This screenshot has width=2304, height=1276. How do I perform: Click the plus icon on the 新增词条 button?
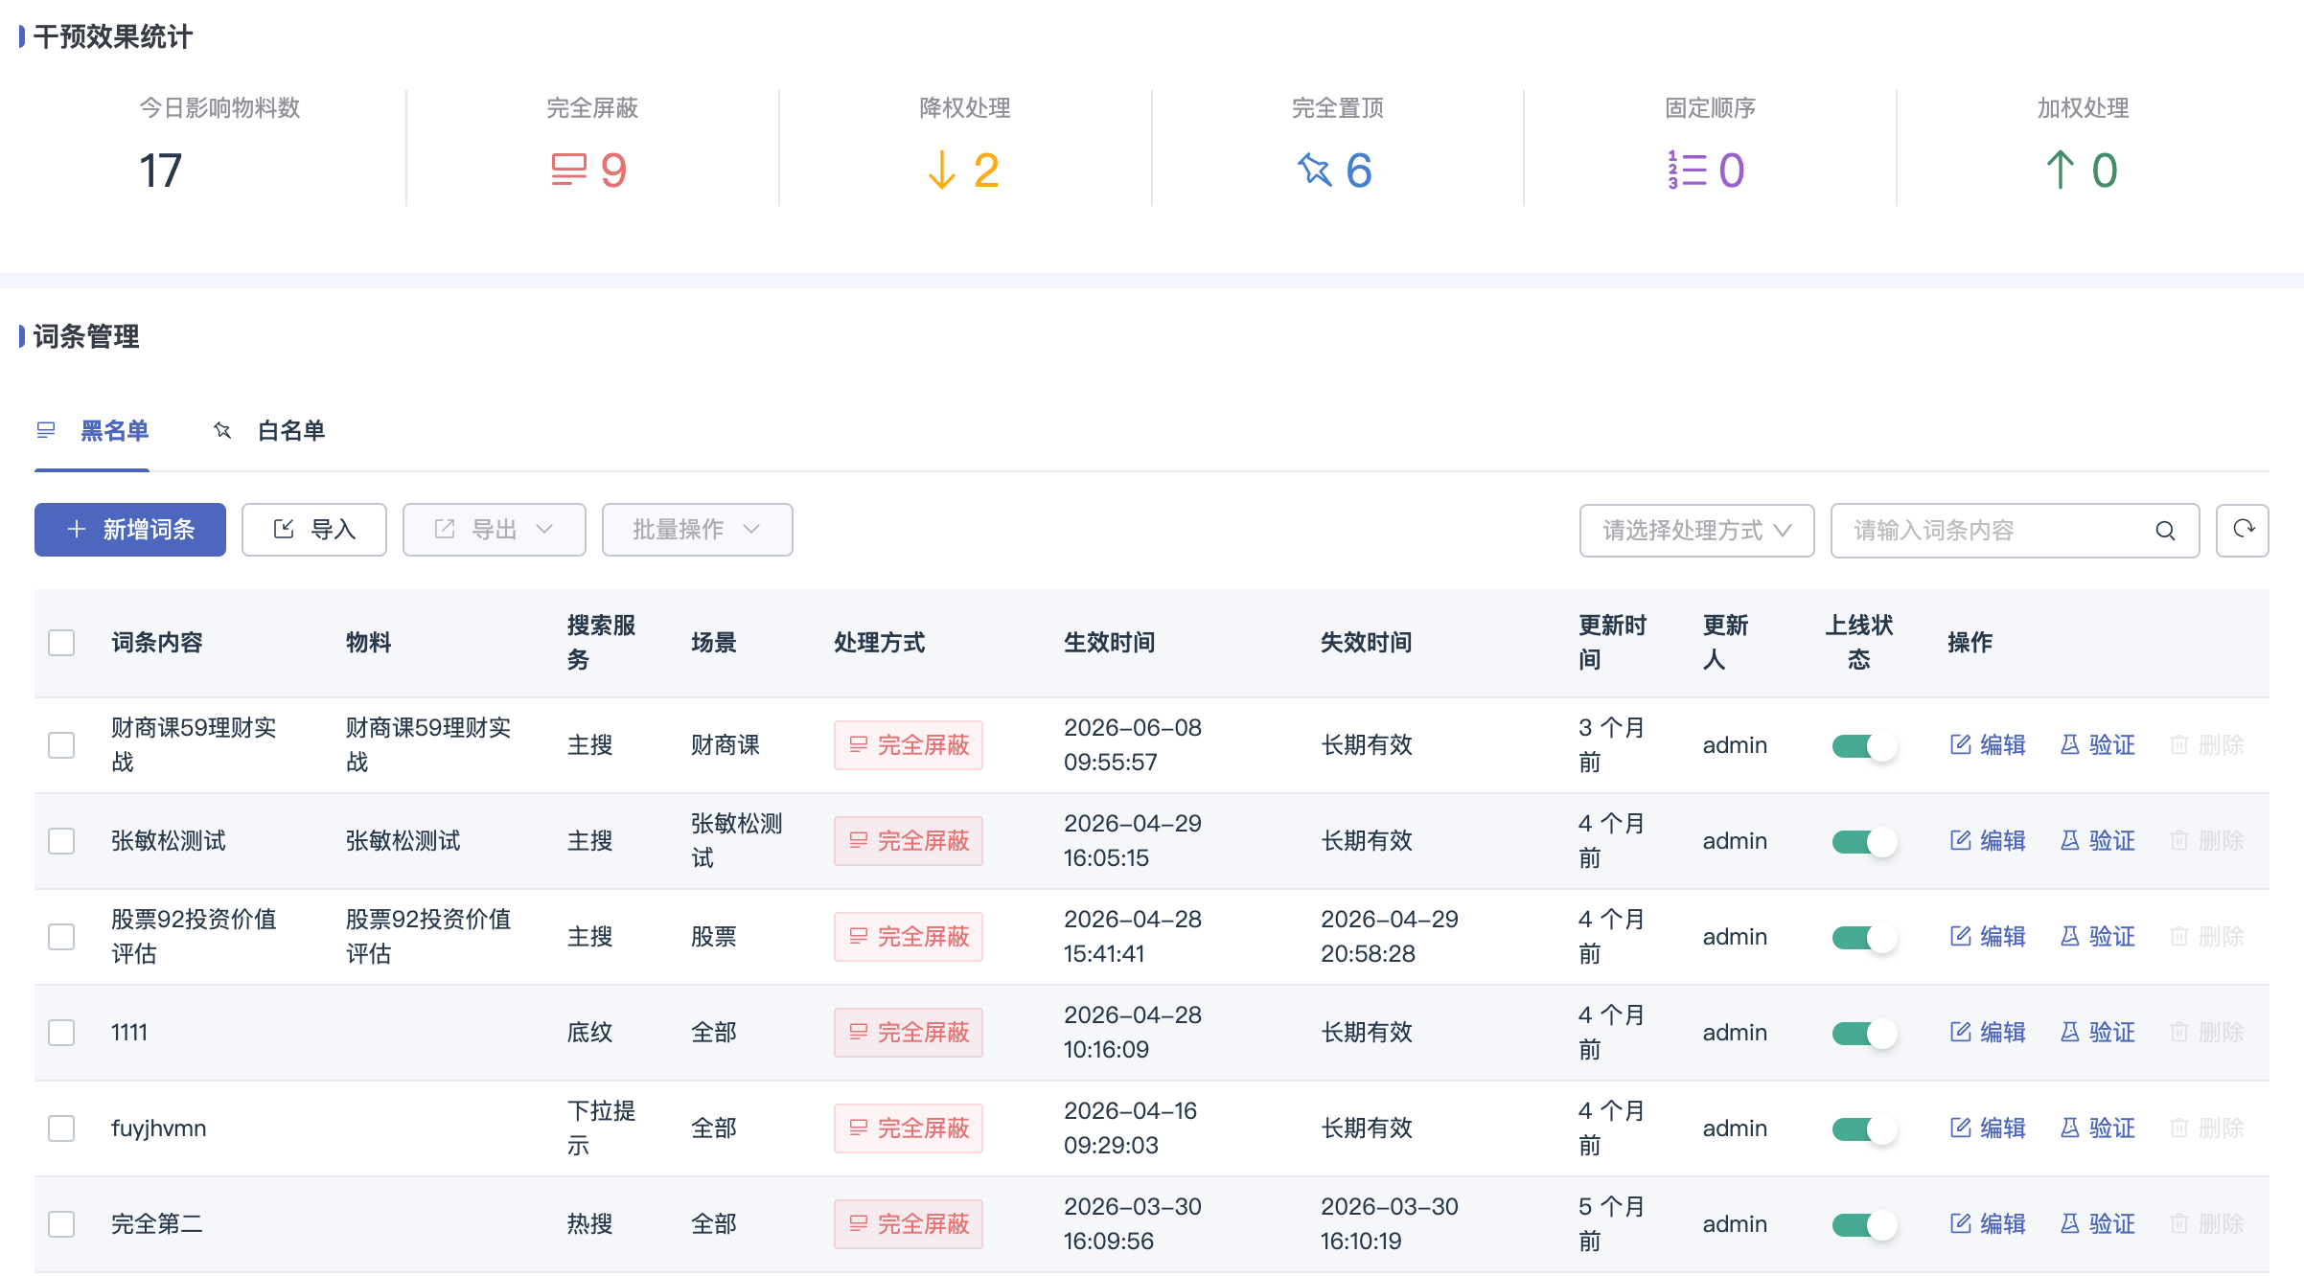point(77,530)
